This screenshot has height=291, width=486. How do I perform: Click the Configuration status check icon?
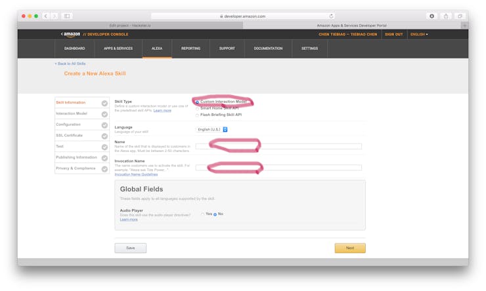tap(104, 125)
